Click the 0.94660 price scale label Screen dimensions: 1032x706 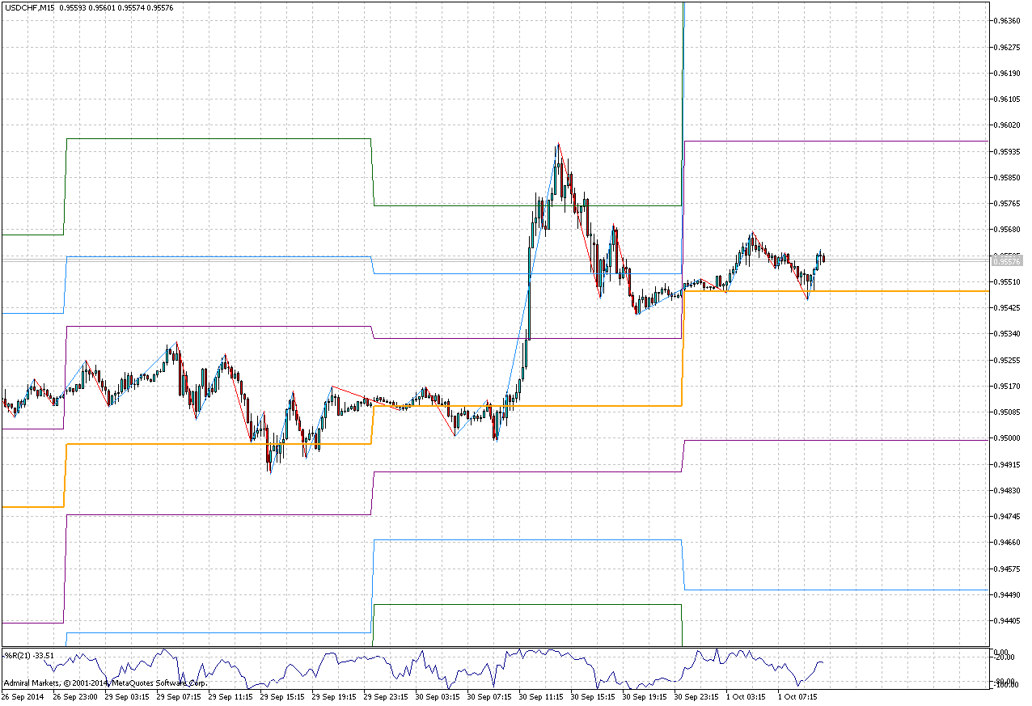1008,543
